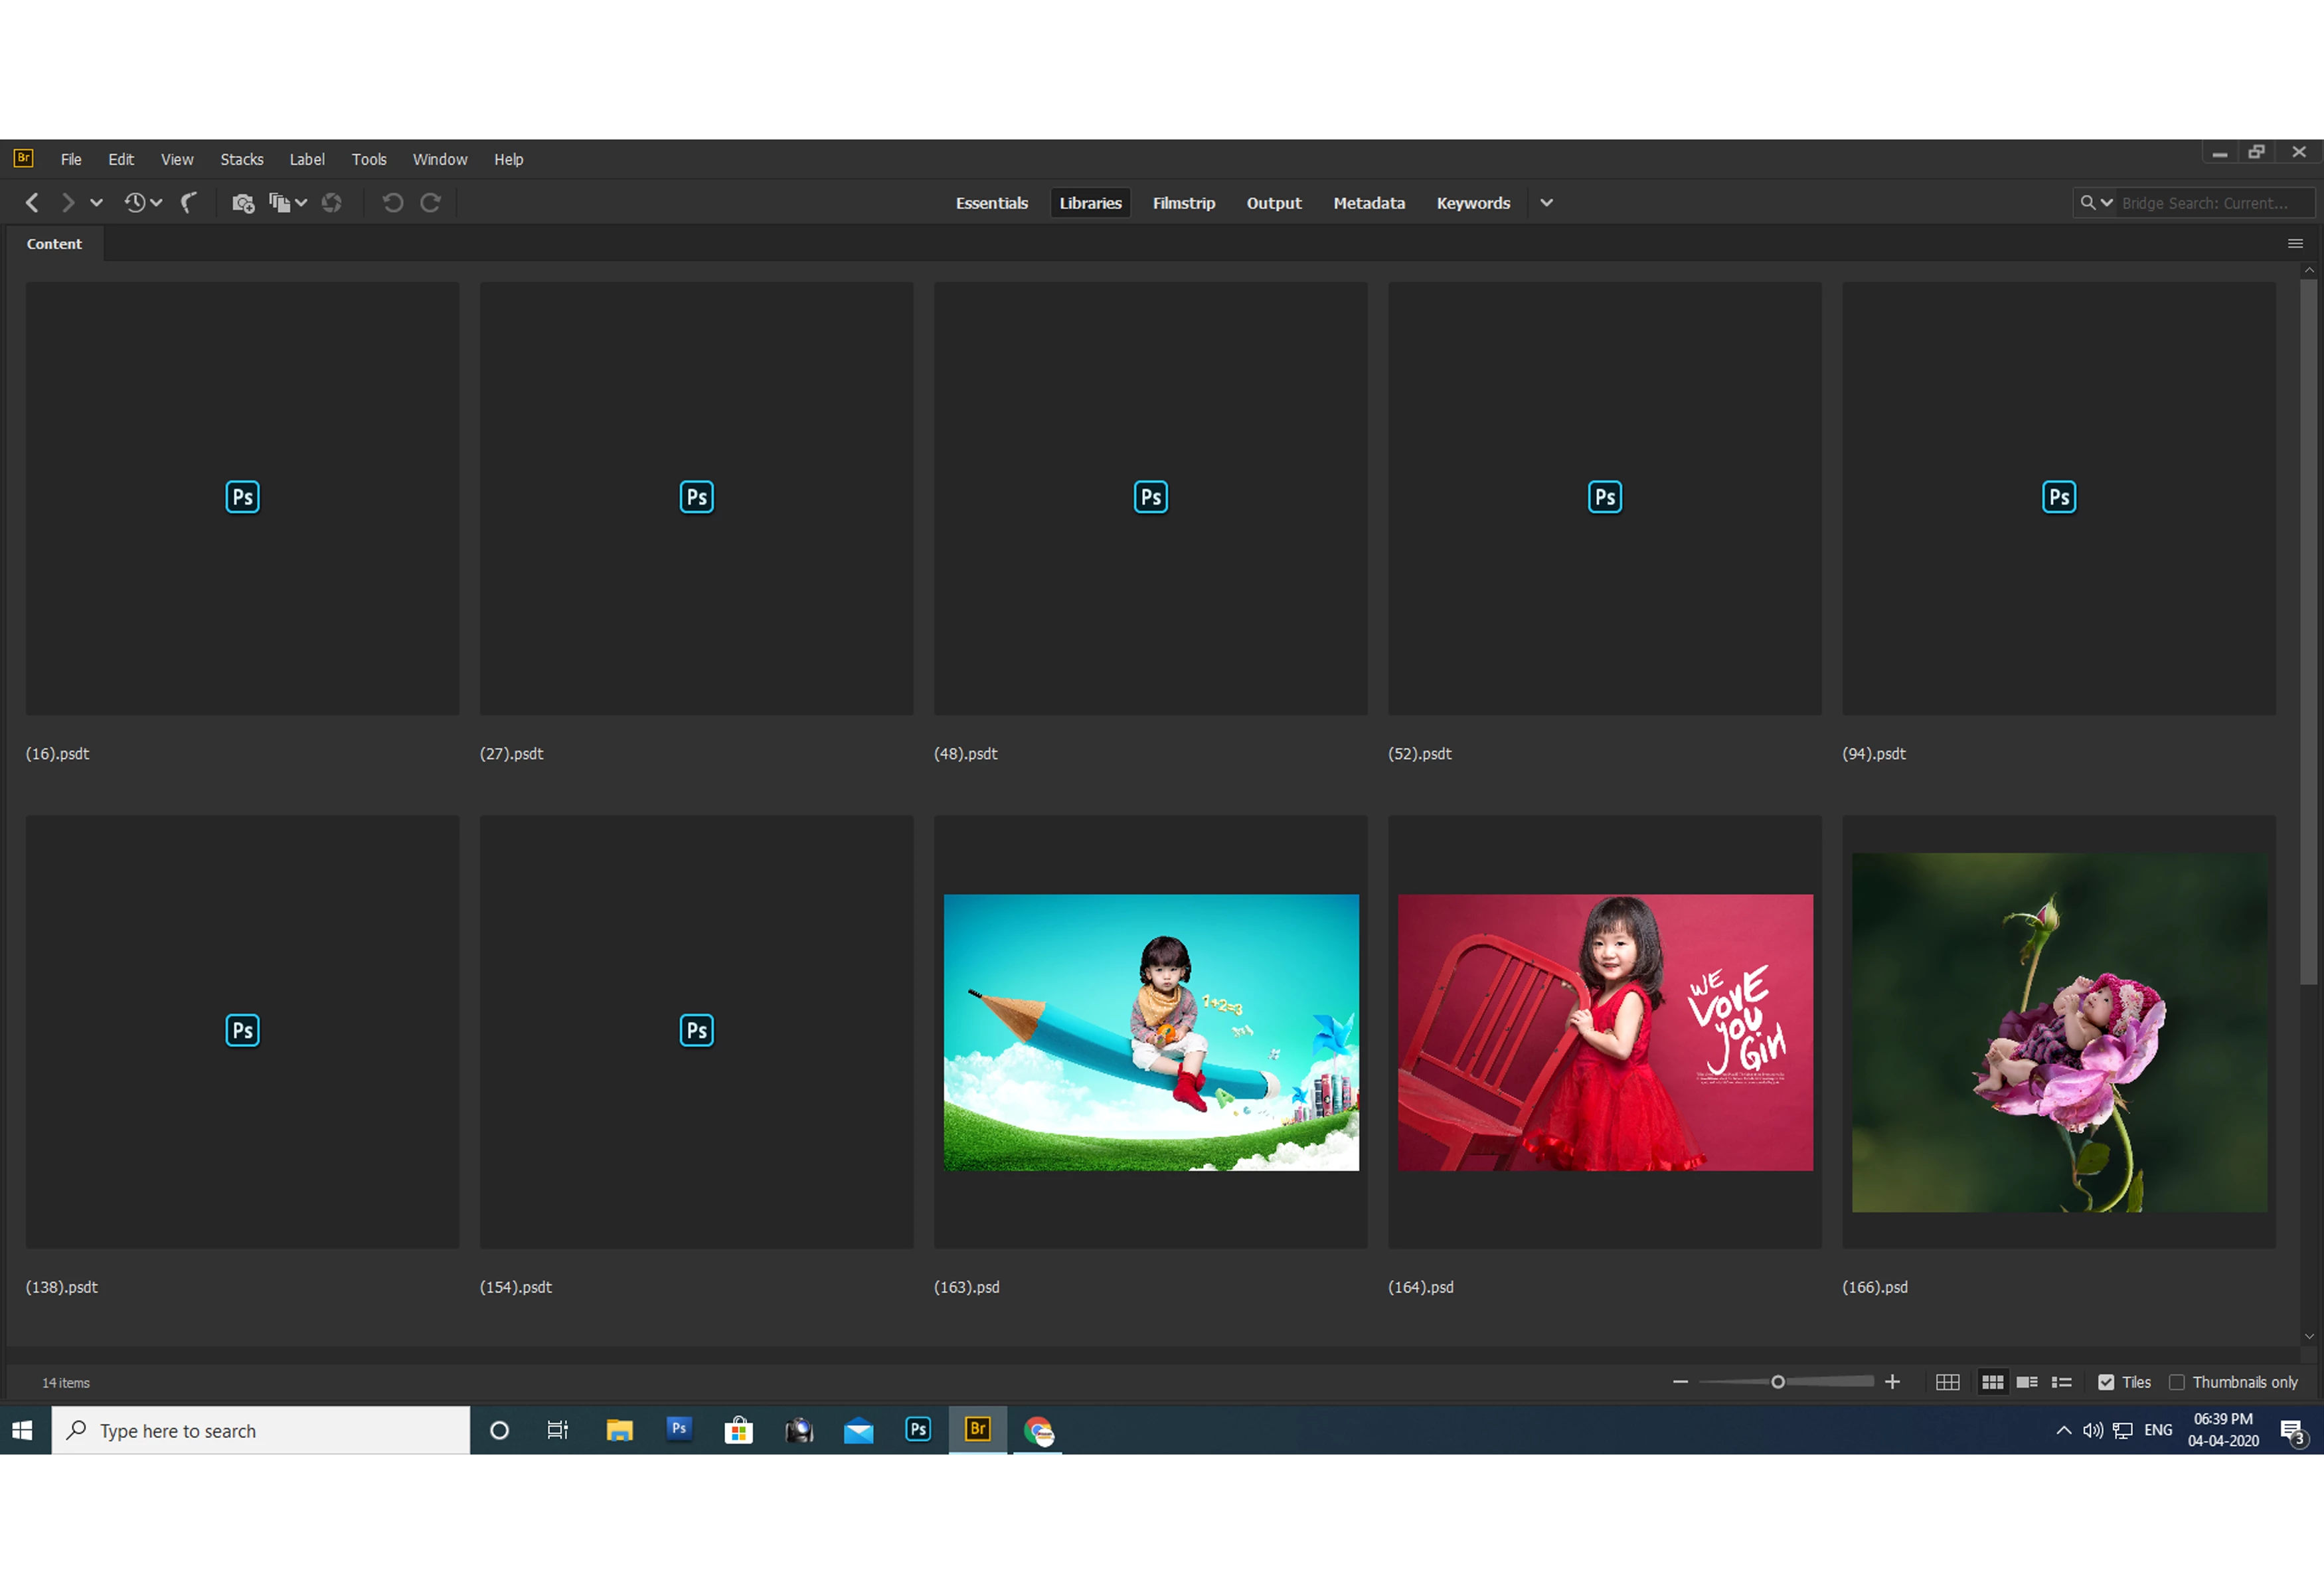
Task: Open Photoshop from the Windows taskbar
Action: tap(918, 1430)
